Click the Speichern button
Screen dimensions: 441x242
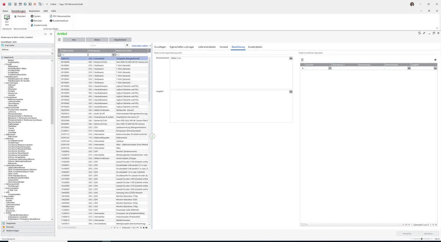[x=428, y=234]
